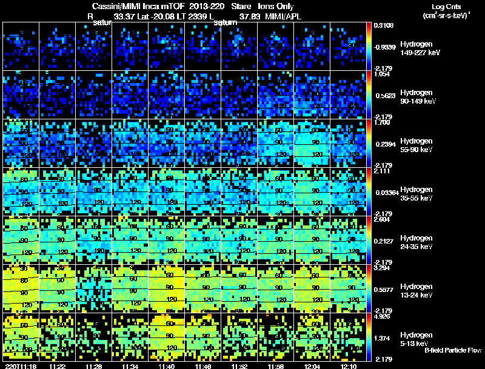
Task: Select the 5-13 keV image at 11:40
Action: coord(166,337)
